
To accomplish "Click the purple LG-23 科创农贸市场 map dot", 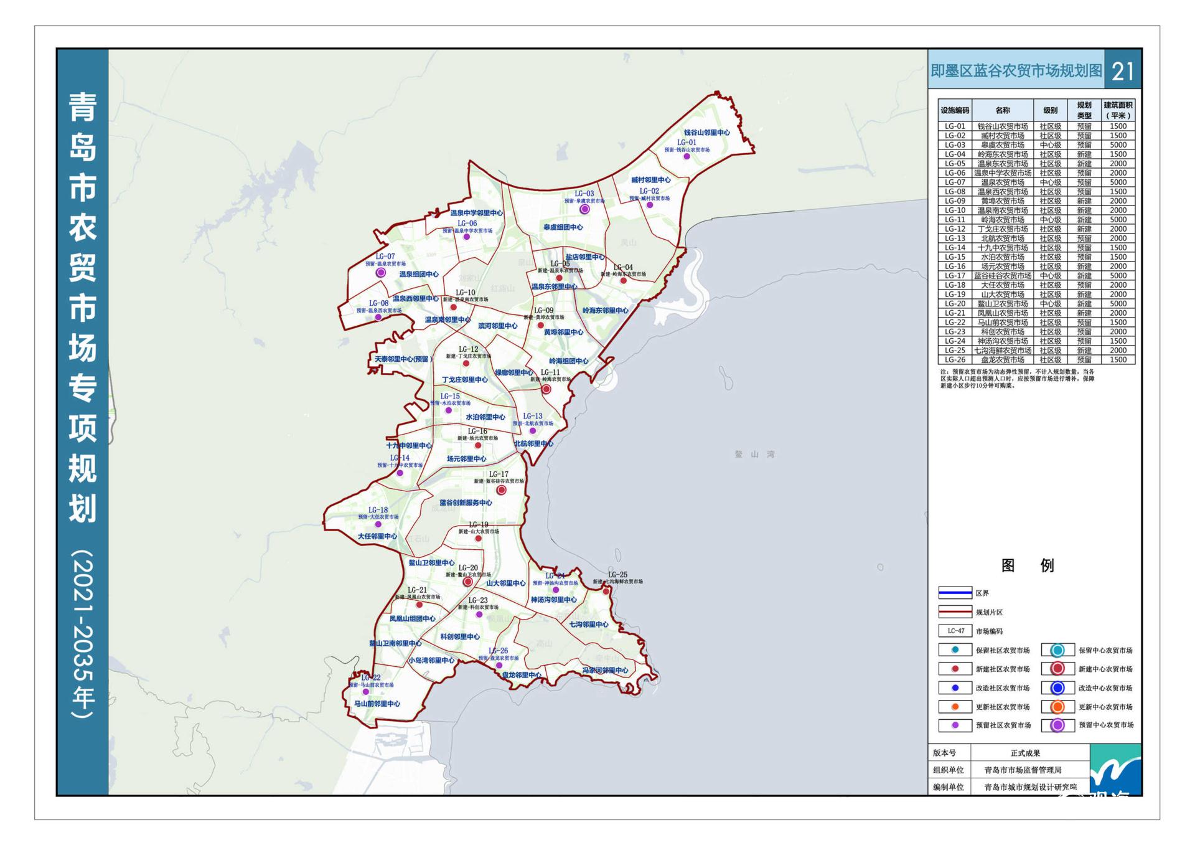I will pyautogui.click(x=479, y=615).
